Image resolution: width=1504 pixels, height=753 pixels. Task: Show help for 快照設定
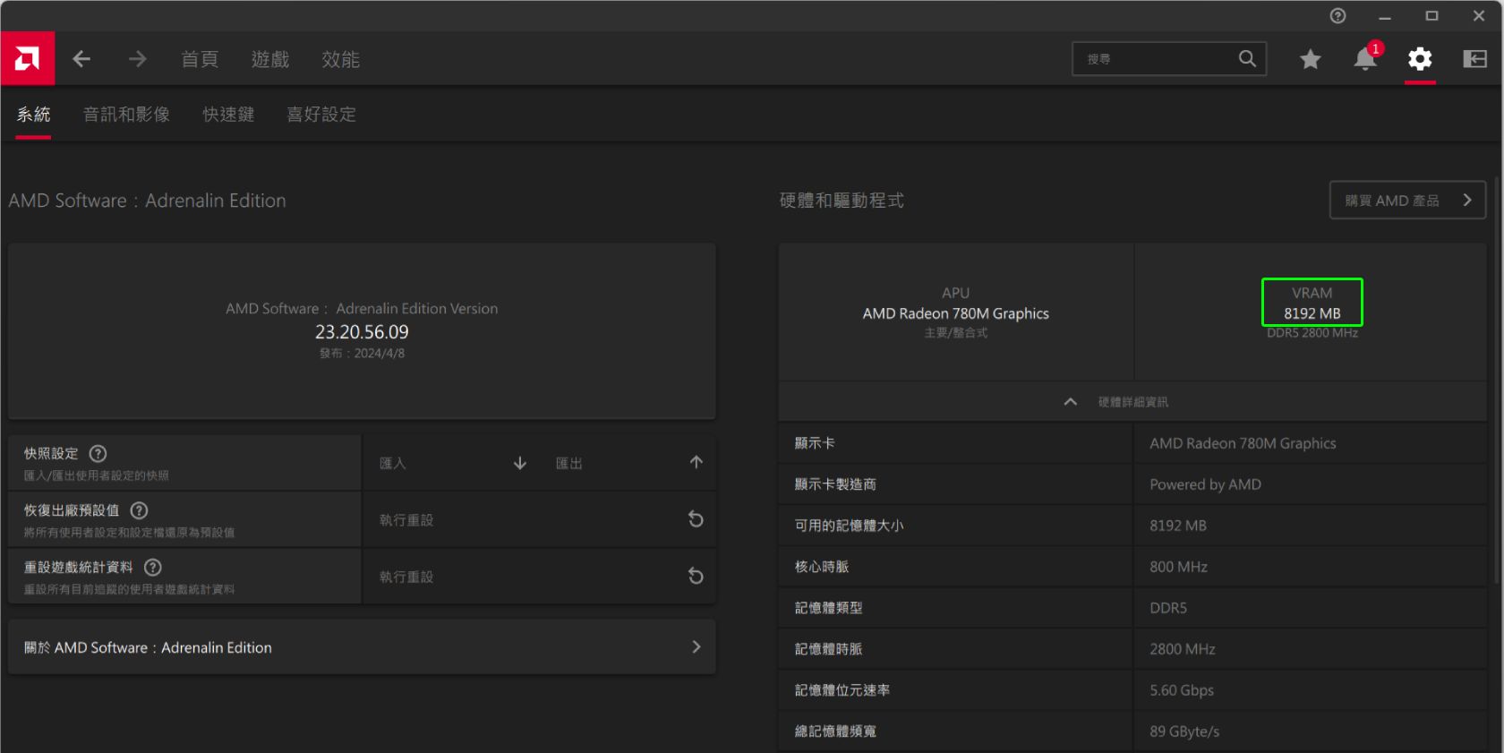98,454
